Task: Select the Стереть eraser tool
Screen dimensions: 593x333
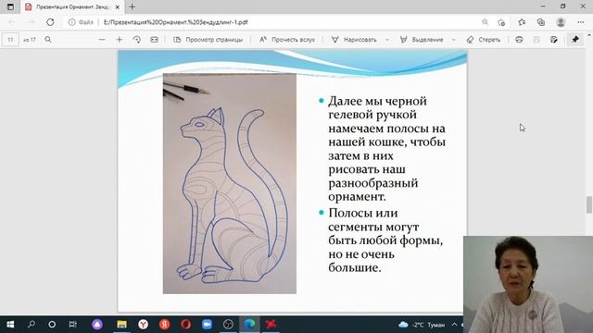Action: point(484,40)
